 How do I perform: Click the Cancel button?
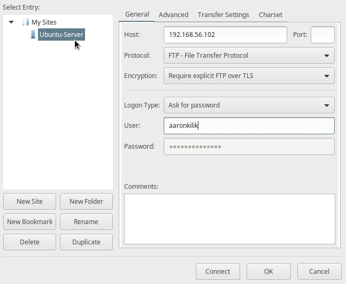click(x=319, y=271)
